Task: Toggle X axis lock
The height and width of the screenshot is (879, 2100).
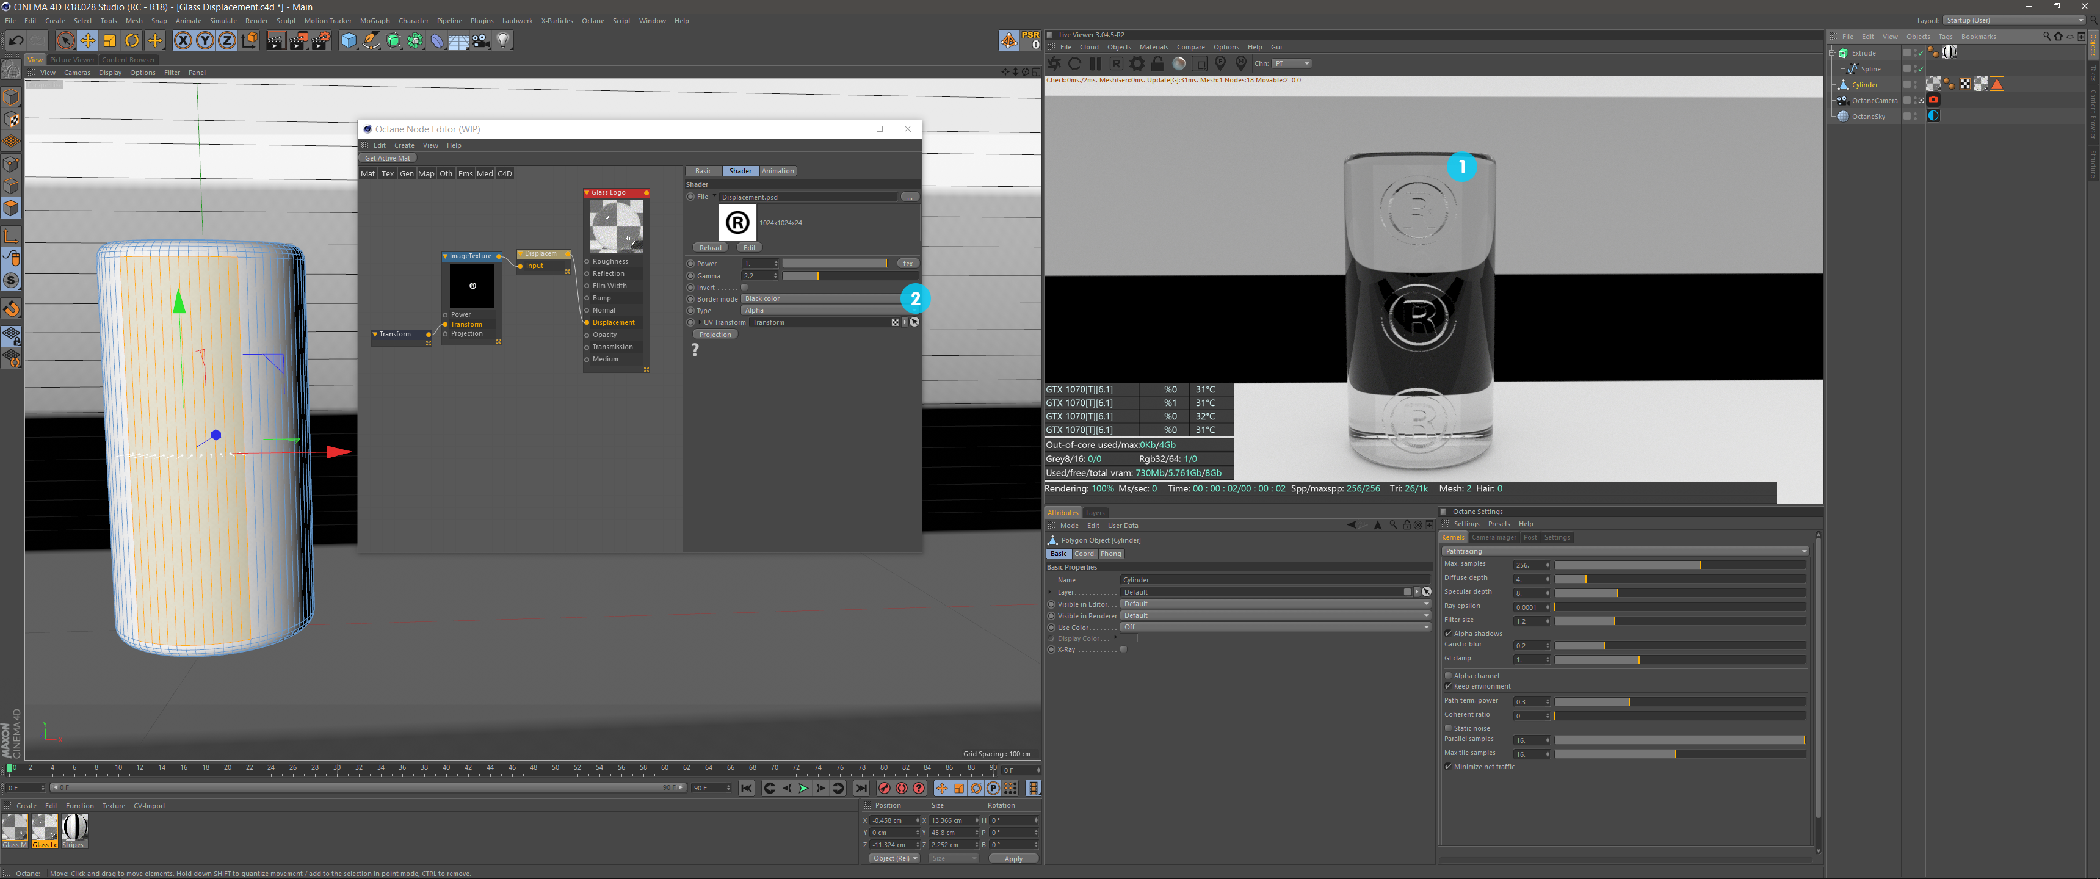Action: [183, 40]
